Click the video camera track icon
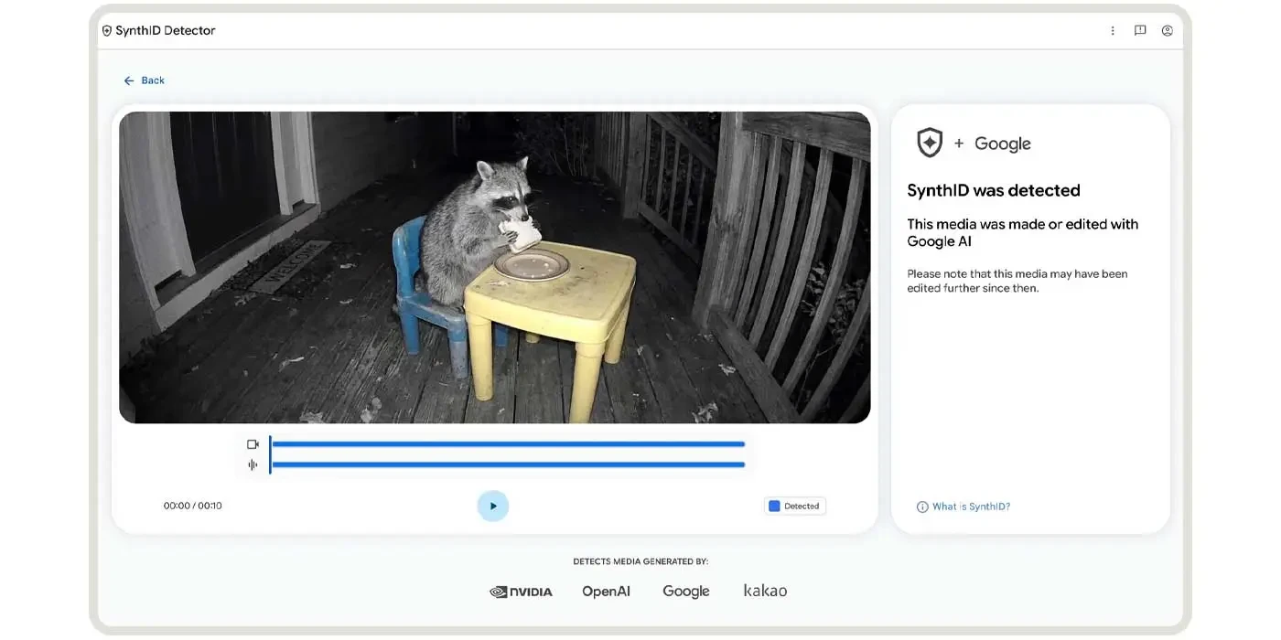 [x=253, y=444]
